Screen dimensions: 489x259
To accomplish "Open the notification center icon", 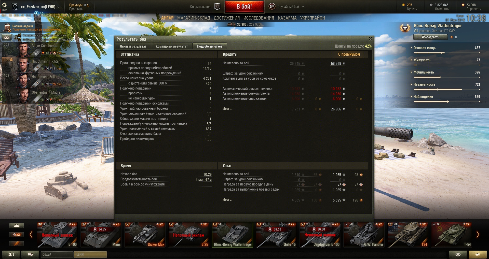I will coord(478,254).
